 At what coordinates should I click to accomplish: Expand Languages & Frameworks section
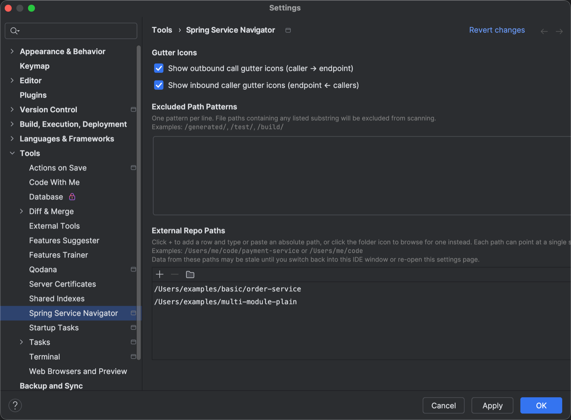tap(12, 139)
